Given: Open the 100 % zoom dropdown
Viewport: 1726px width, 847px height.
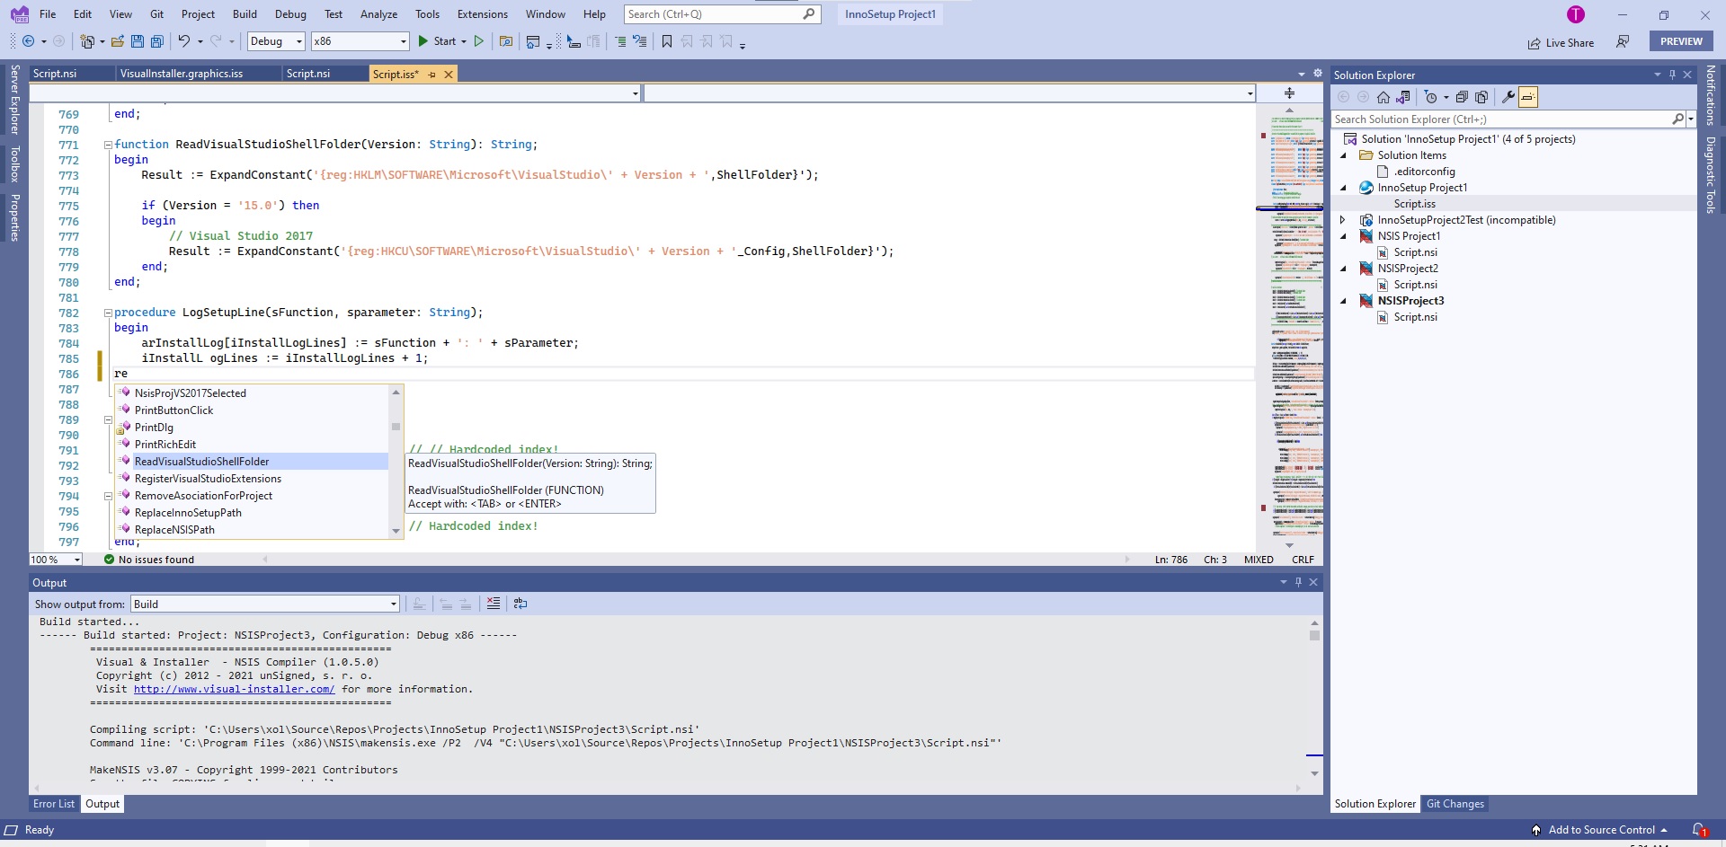Looking at the screenshot, I should coord(56,560).
